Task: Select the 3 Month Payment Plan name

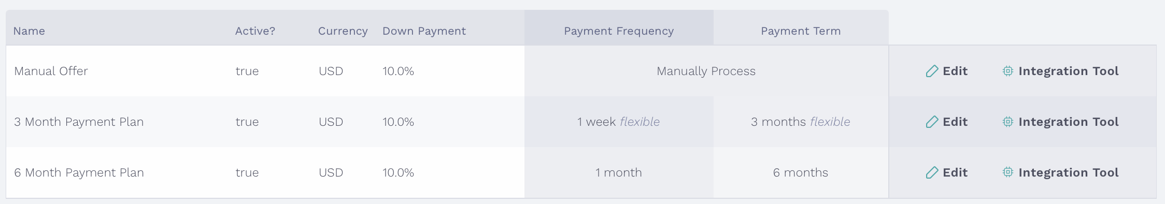Action: click(x=79, y=122)
